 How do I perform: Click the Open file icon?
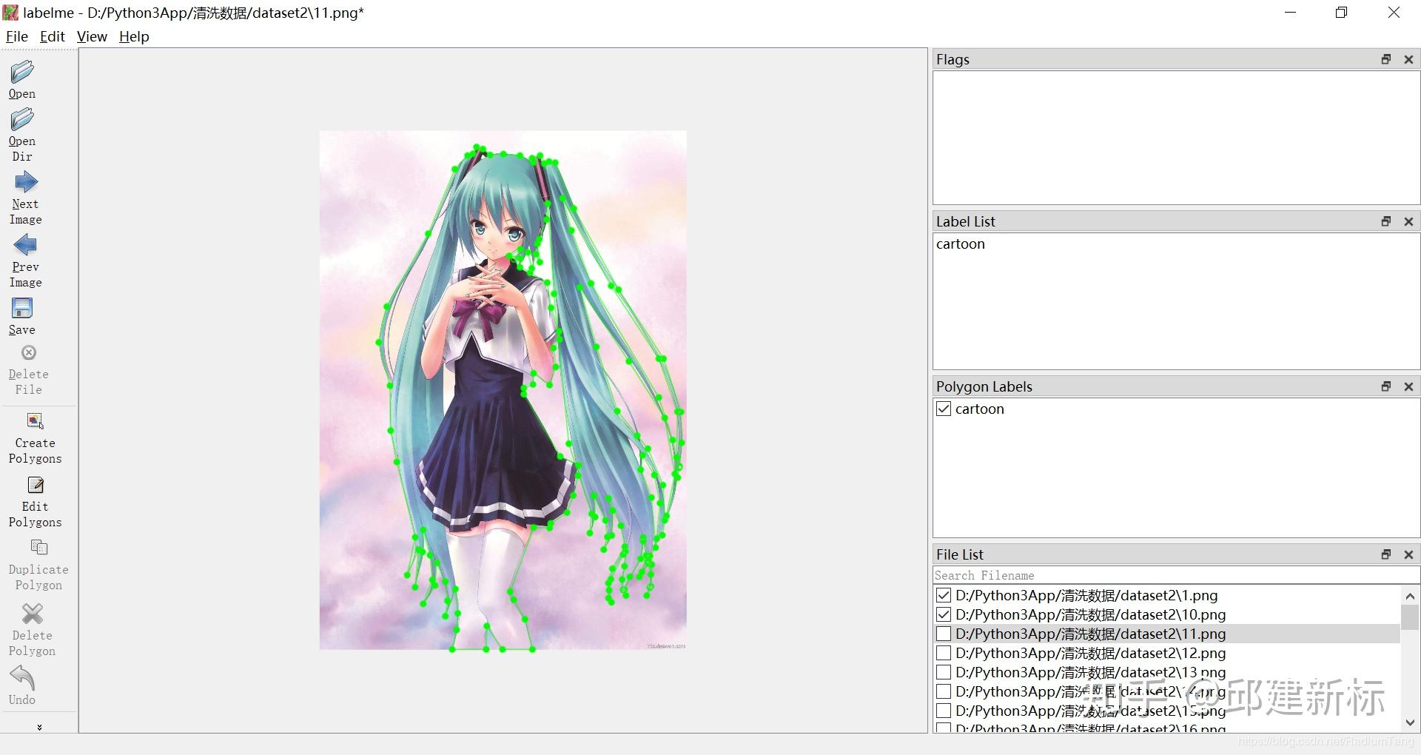click(x=22, y=72)
